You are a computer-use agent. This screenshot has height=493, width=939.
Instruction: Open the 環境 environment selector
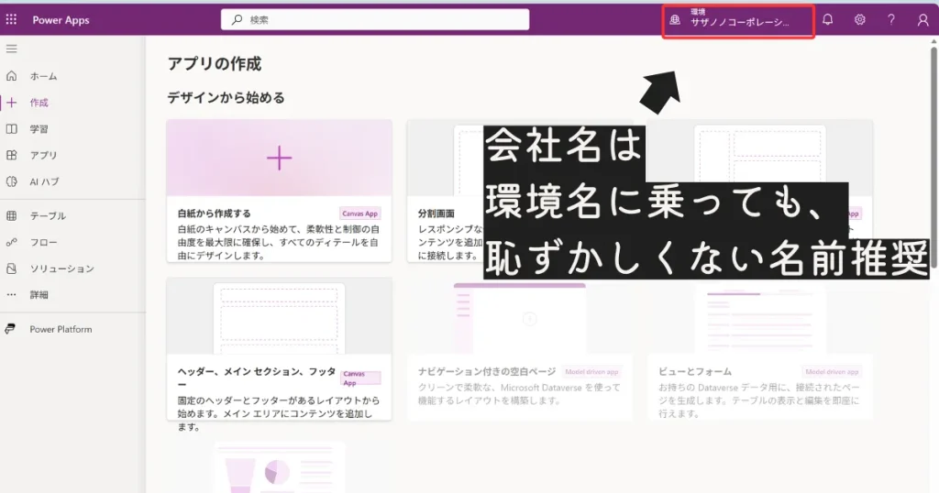(x=739, y=20)
